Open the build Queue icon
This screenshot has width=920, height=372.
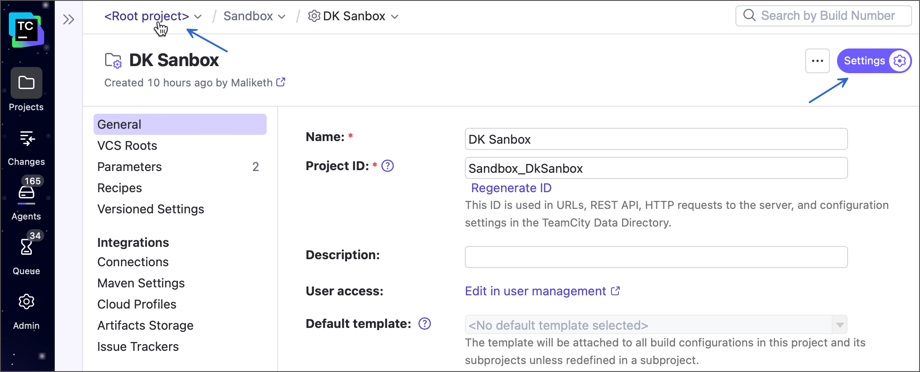[x=26, y=247]
